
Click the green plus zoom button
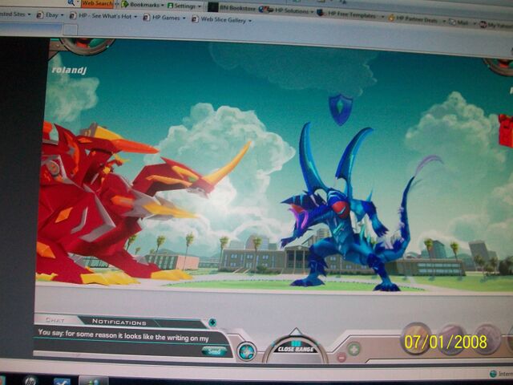pyautogui.click(x=353, y=349)
